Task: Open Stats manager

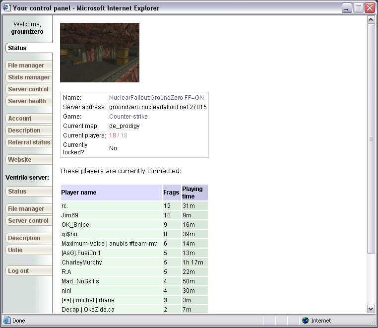Action: 29,77
